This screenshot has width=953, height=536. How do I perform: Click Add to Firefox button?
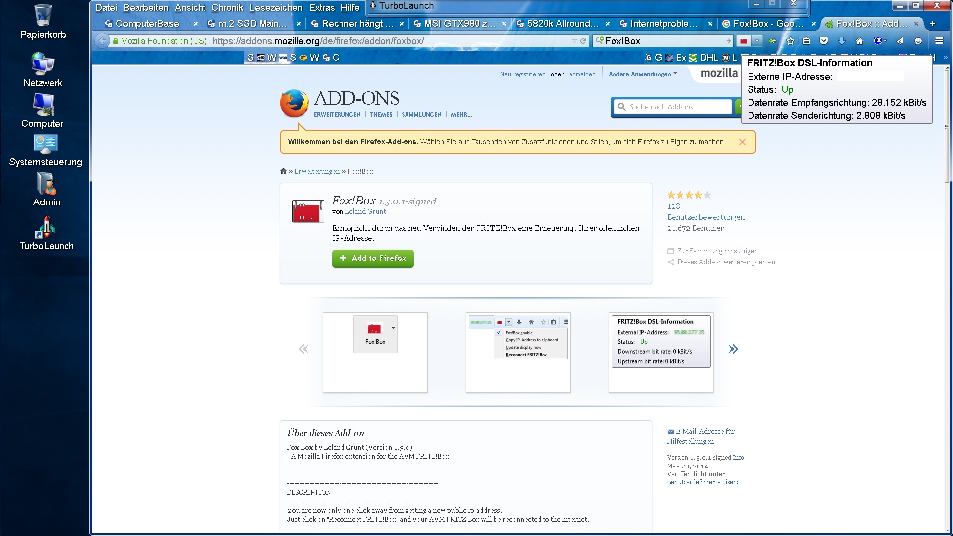coord(373,258)
